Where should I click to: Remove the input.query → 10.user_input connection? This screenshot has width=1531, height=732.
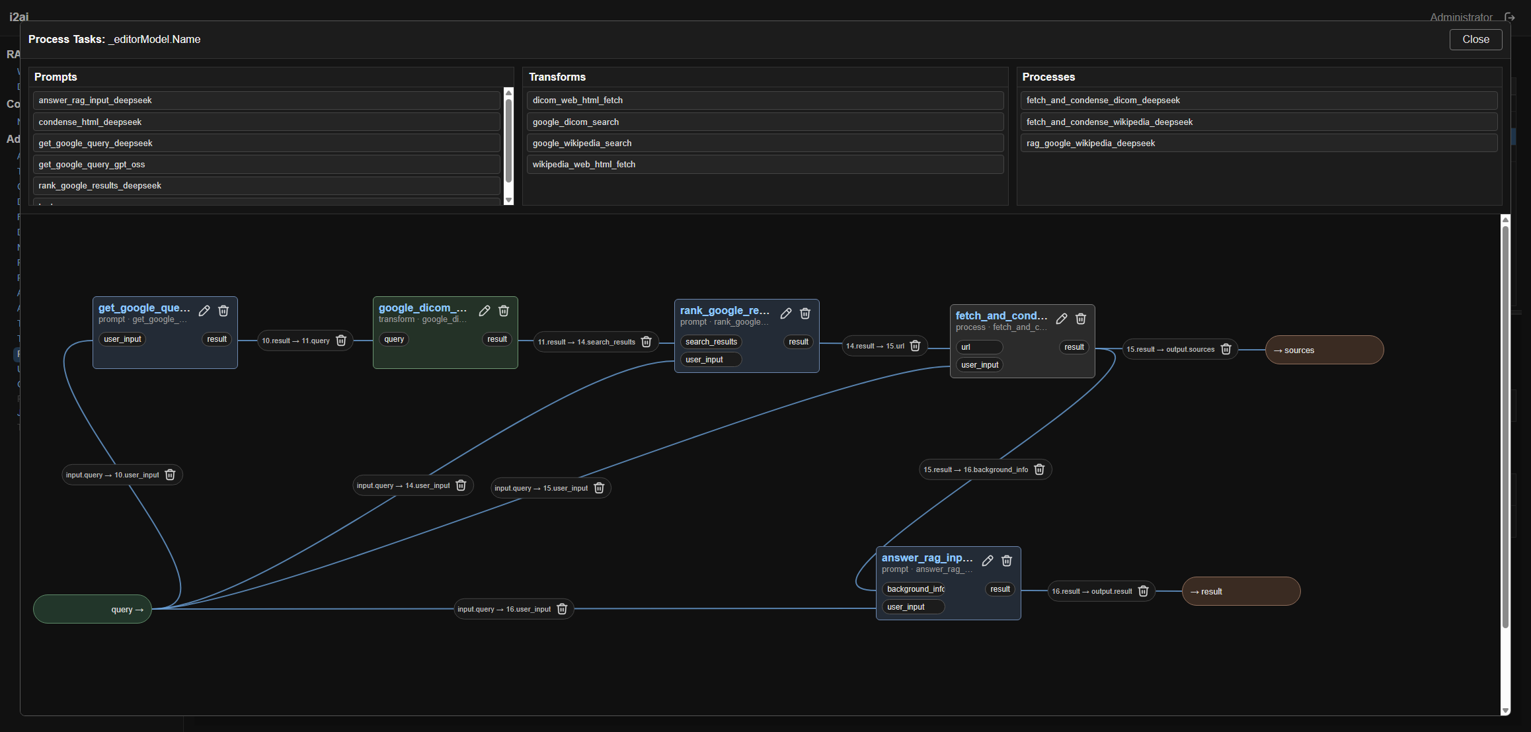point(170,475)
